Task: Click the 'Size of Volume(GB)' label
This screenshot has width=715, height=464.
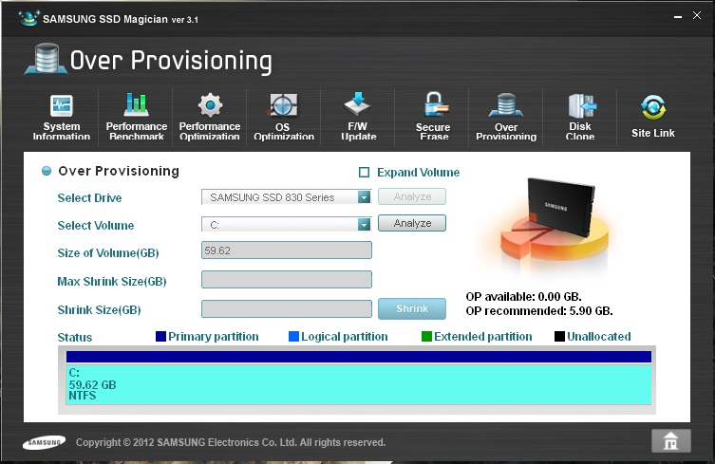Action: 108,253
